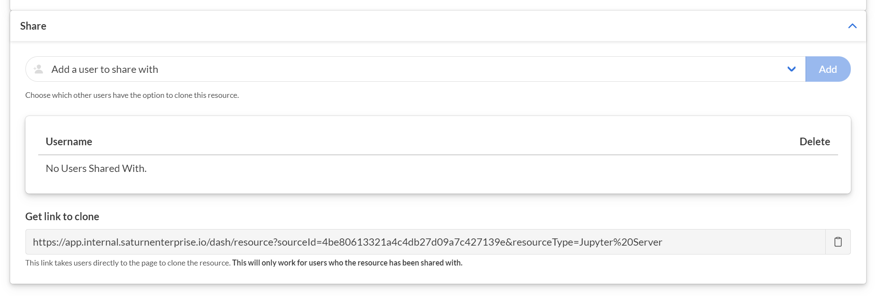Select the Username column header
Image resolution: width=878 pixels, height=296 pixels.
coord(69,141)
